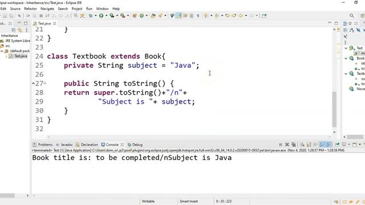Toggle Mark Occurrences highlighter icon

click(179, 15)
